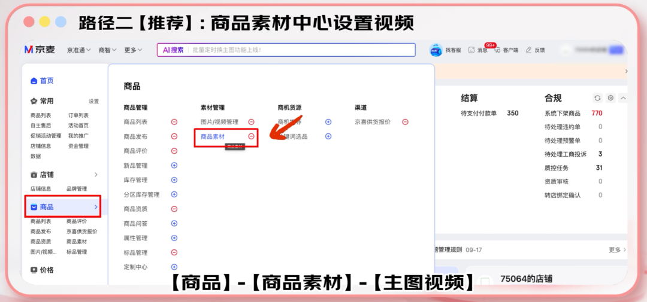Click the 反馈 pencil icon
This screenshot has height=302, width=647.
[528, 50]
